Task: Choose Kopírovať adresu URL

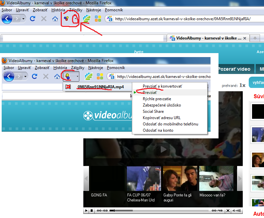Action: tap(170, 118)
